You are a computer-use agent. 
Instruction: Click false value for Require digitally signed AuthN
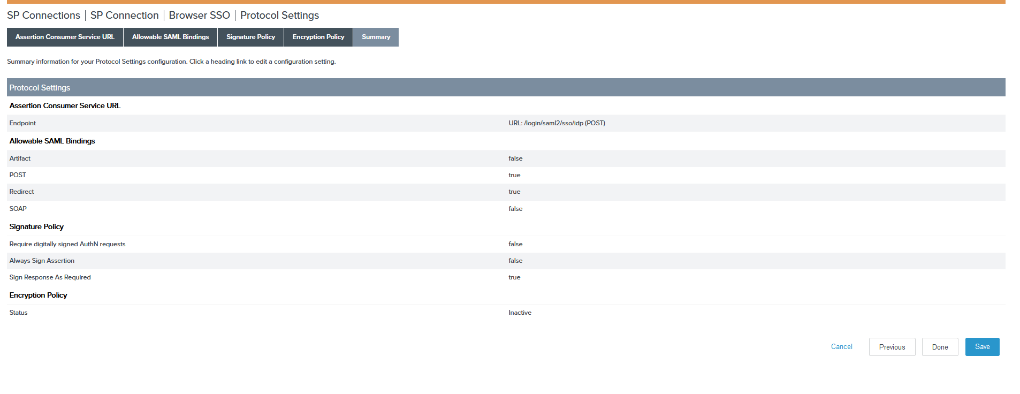[515, 244]
